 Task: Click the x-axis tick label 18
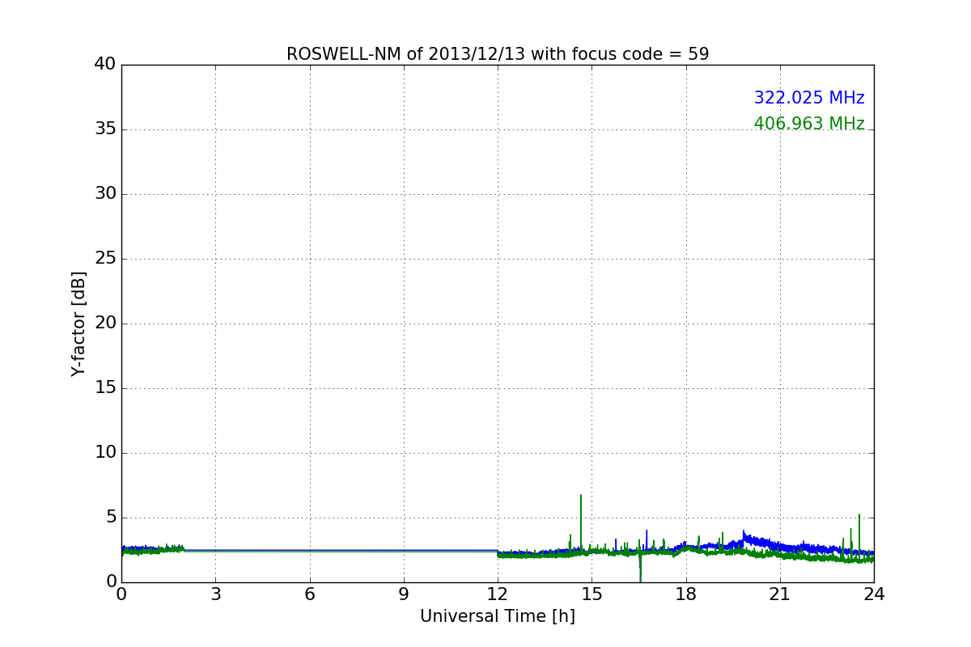point(686,594)
